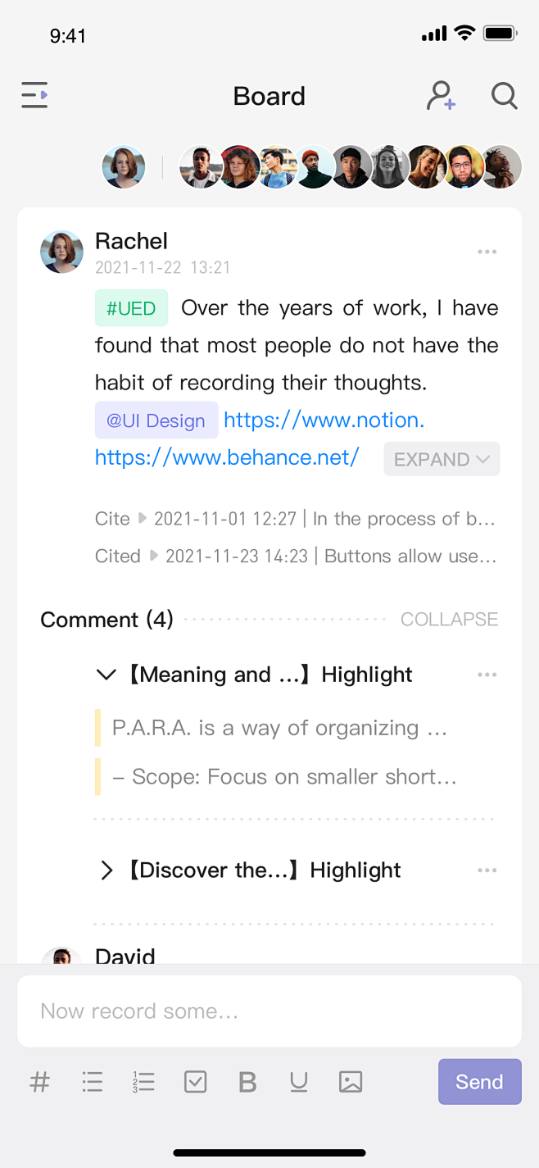539x1168 pixels.
Task: Open the behance.net link
Action: (227, 457)
